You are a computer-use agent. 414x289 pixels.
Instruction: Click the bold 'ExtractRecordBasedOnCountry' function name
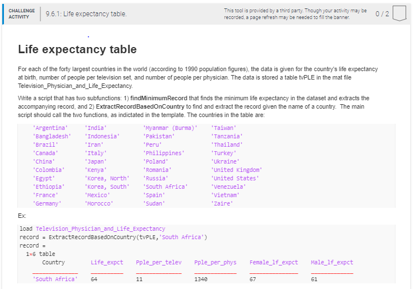pos(140,106)
